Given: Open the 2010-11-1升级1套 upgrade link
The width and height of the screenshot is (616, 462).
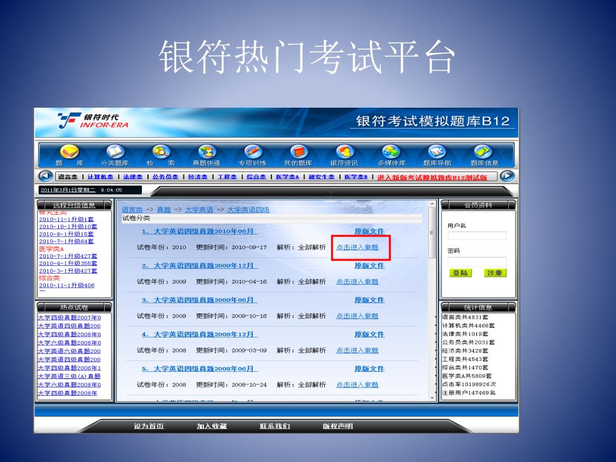Looking at the screenshot, I should [66, 219].
